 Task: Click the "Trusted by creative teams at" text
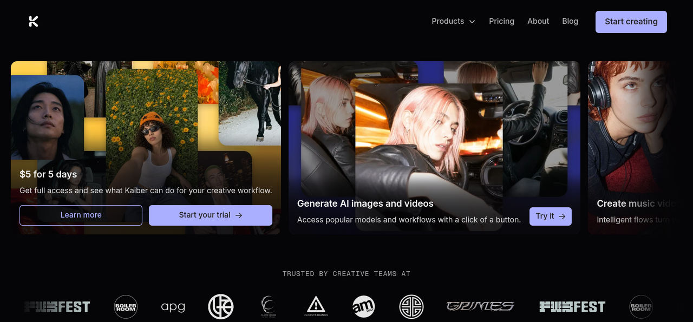coord(346,274)
